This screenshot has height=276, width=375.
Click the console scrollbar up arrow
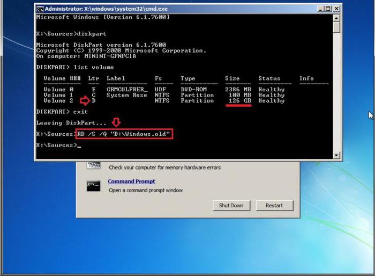[x=336, y=18]
